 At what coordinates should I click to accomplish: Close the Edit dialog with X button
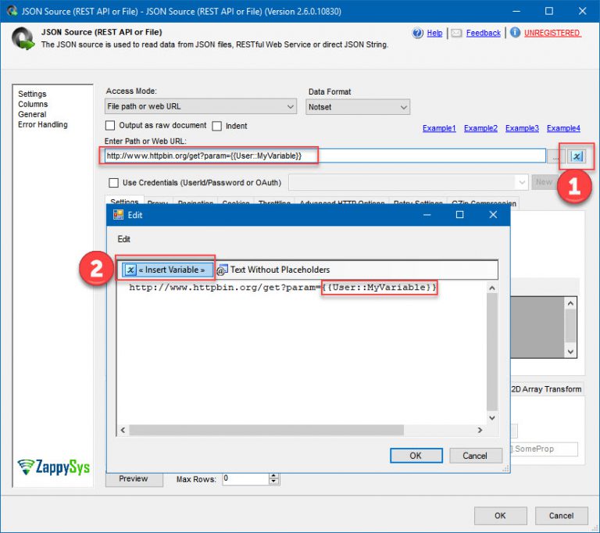pos(492,214)
